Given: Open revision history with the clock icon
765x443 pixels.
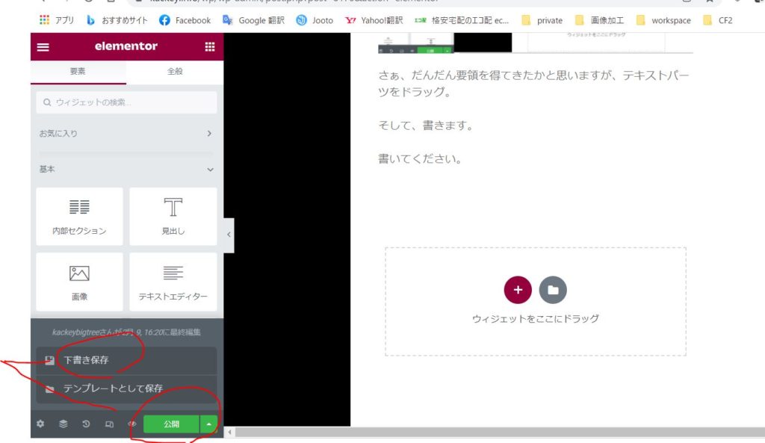Looking at the screenshot, I should [x=85, y=424].
